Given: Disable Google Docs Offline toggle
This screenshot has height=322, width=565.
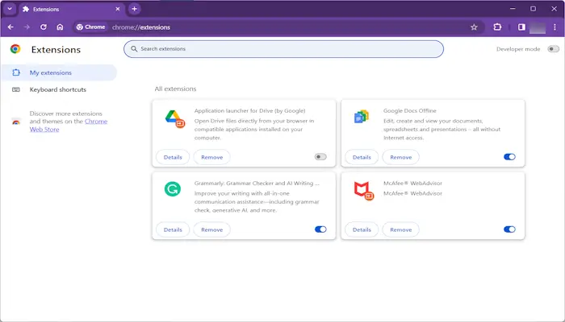Looking at the screenshot, I should click(509, 157).
